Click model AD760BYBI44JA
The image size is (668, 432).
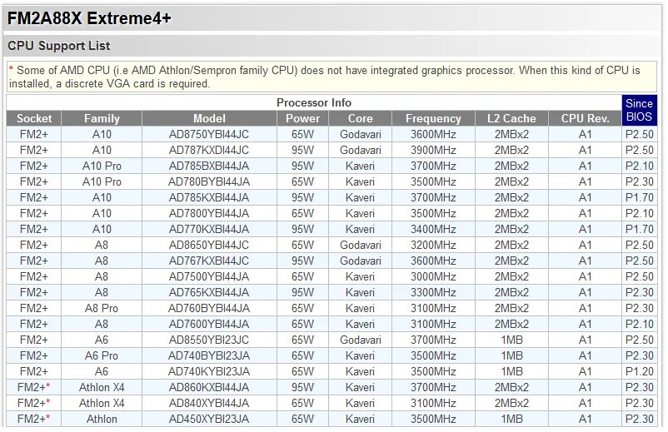pos(209,308)
